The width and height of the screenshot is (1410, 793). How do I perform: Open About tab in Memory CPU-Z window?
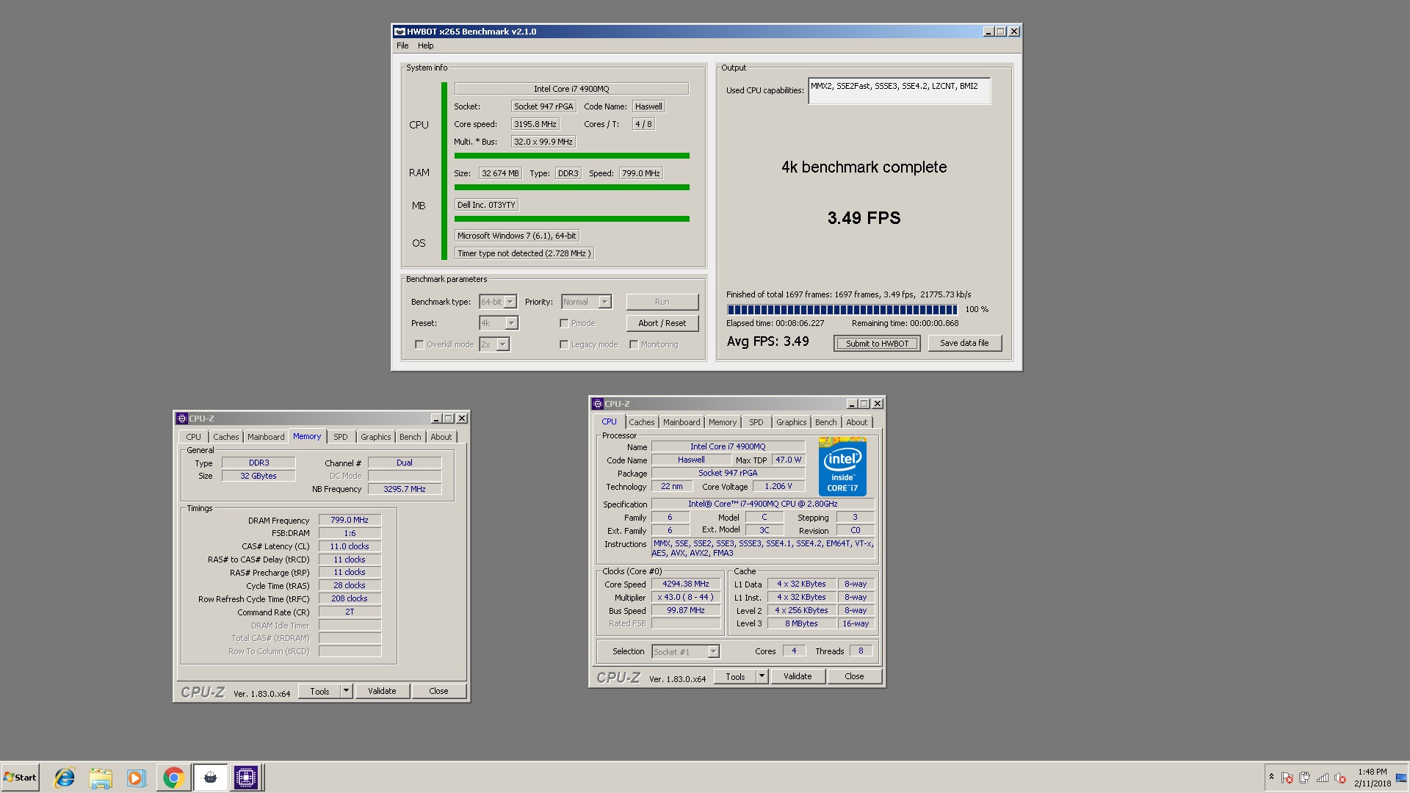click(x=441, y=437)
